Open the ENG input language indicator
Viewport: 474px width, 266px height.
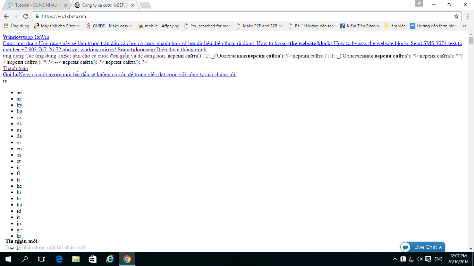[438, 259]
